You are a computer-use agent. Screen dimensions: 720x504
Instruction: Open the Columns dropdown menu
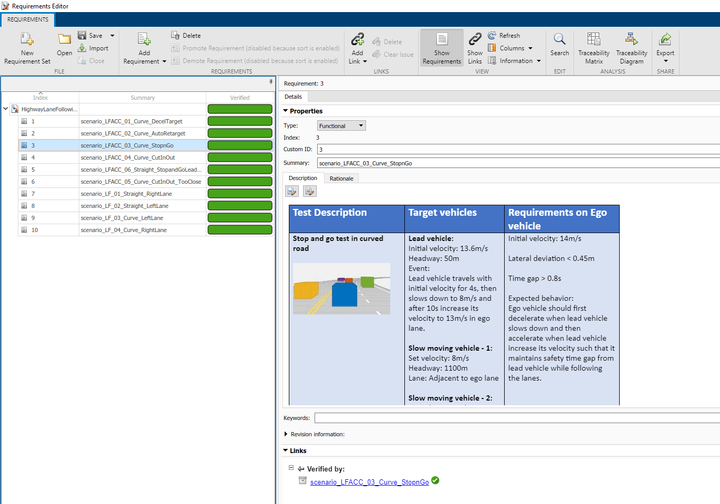pos(512,48)
